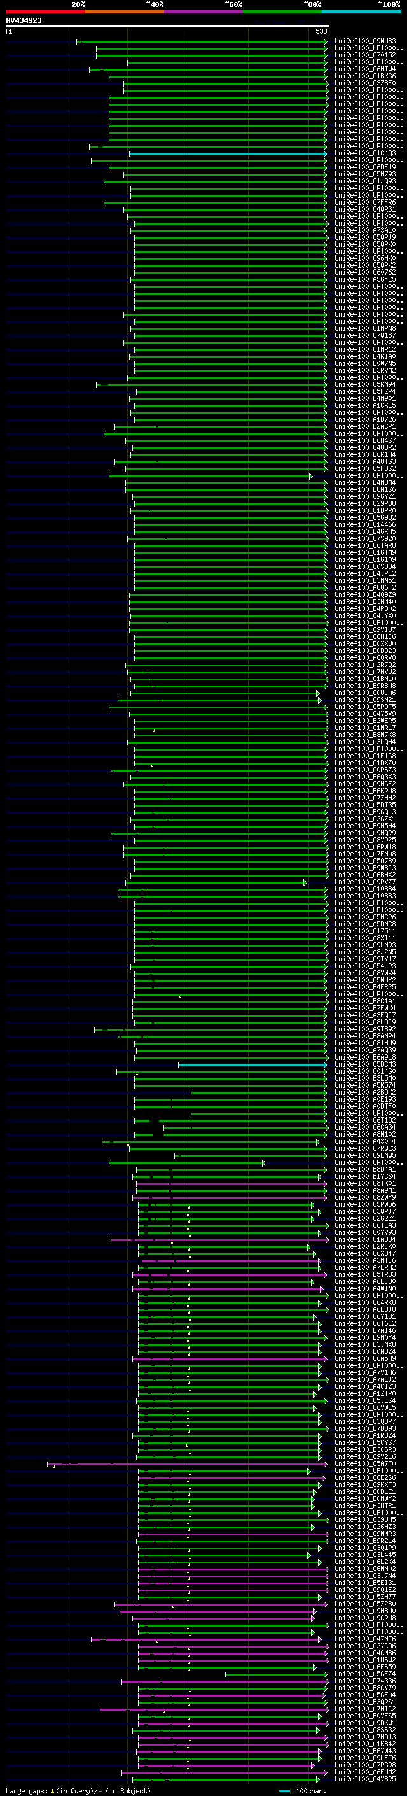
Task: Click the purple ~60% identity color segment
Action: (204, 11)
